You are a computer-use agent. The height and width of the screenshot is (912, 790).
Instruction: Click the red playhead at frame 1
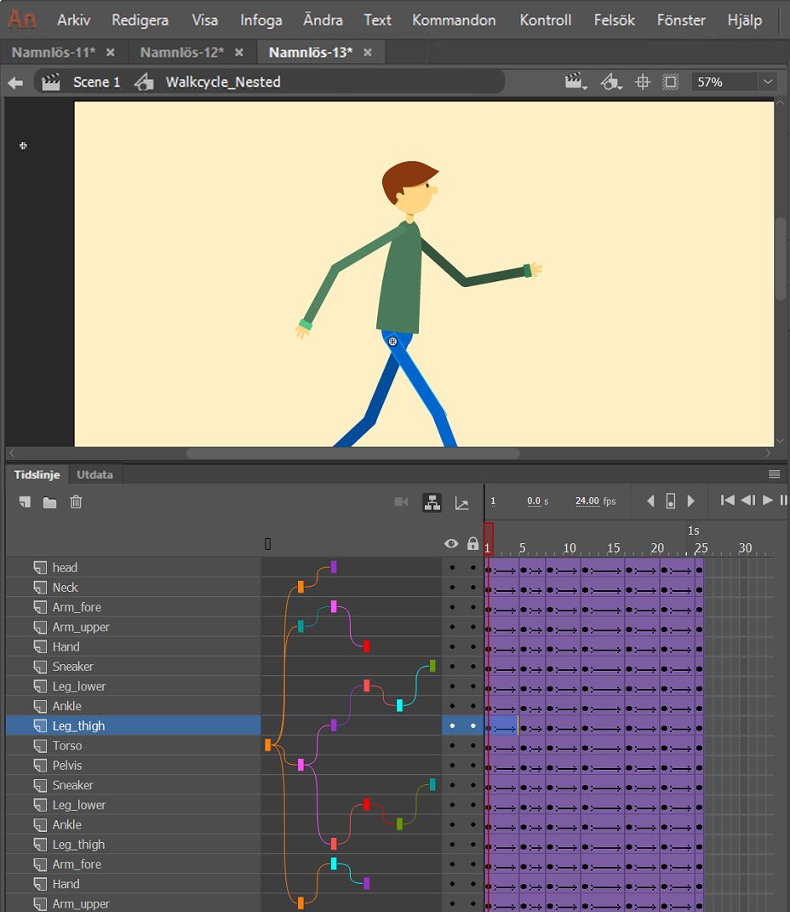pyautogui.click(x=488, y=538)
